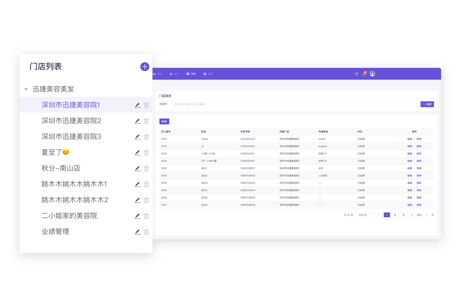Click the add store plus icon
The image size is (461, 307).
coord(145,67)
